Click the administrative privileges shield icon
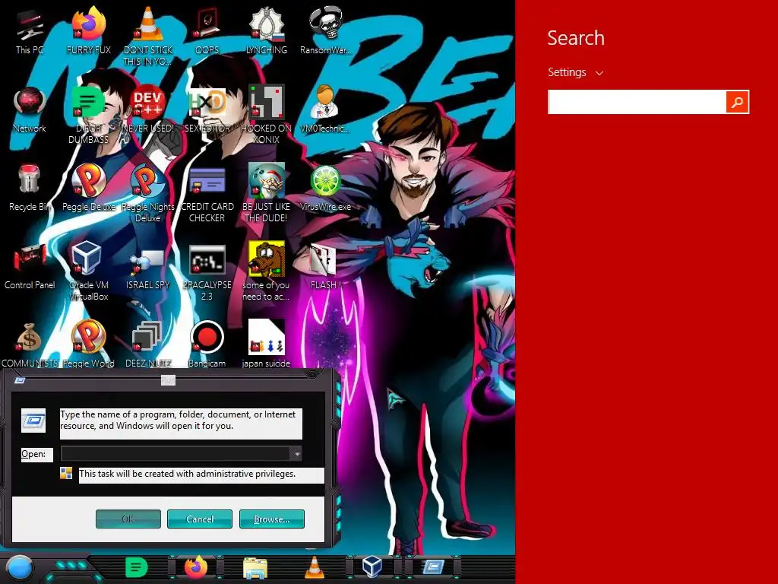 point(66,473)
